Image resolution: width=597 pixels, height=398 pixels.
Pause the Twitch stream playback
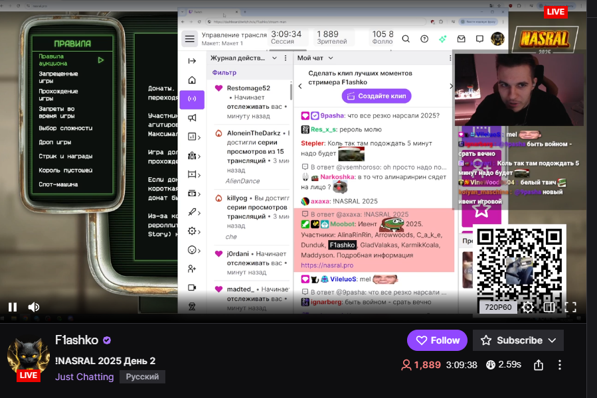point(13,306)
